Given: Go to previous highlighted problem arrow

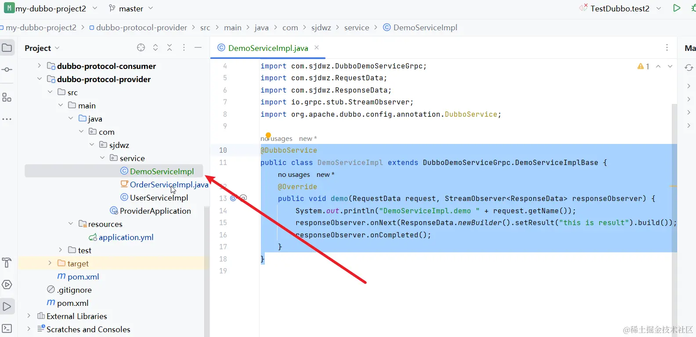Looking at the screenshot, I should point(658,66).
